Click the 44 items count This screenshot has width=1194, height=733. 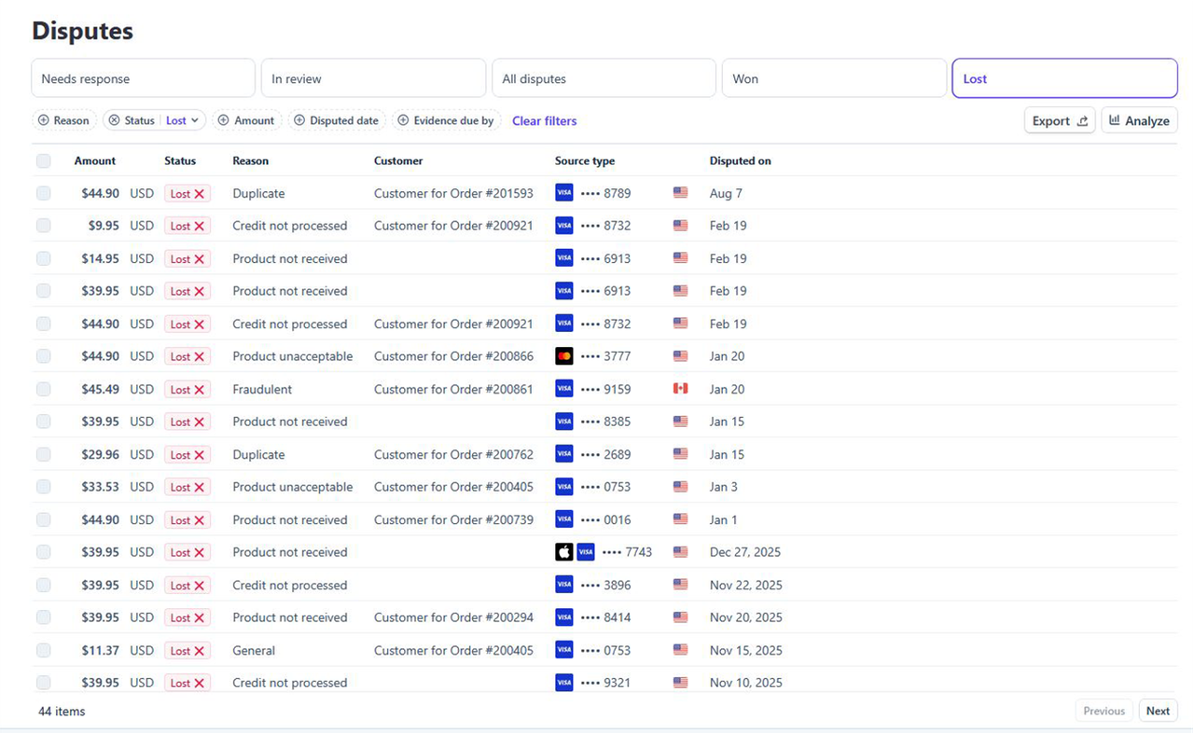point(62,711)
